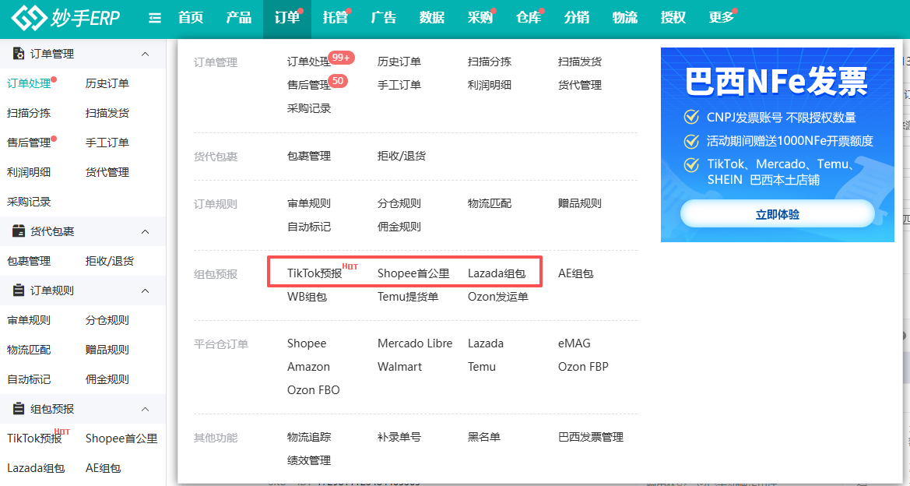Open 订单处理 in the dropdown panel
Screen dimensions: 910x486
coord(309,62)
